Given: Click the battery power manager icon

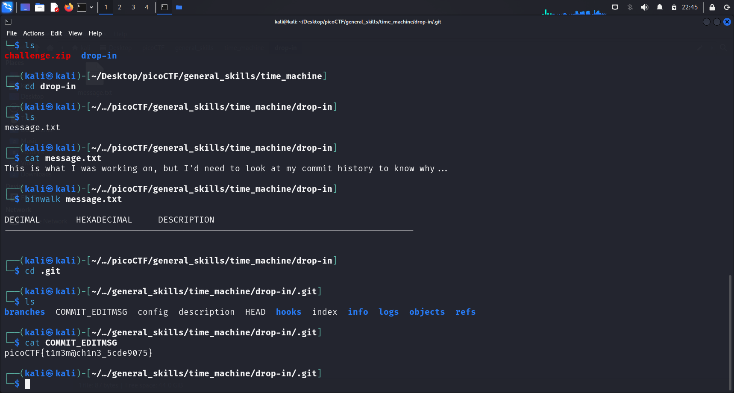Looking at the screenshot, I should pos(674,7).
